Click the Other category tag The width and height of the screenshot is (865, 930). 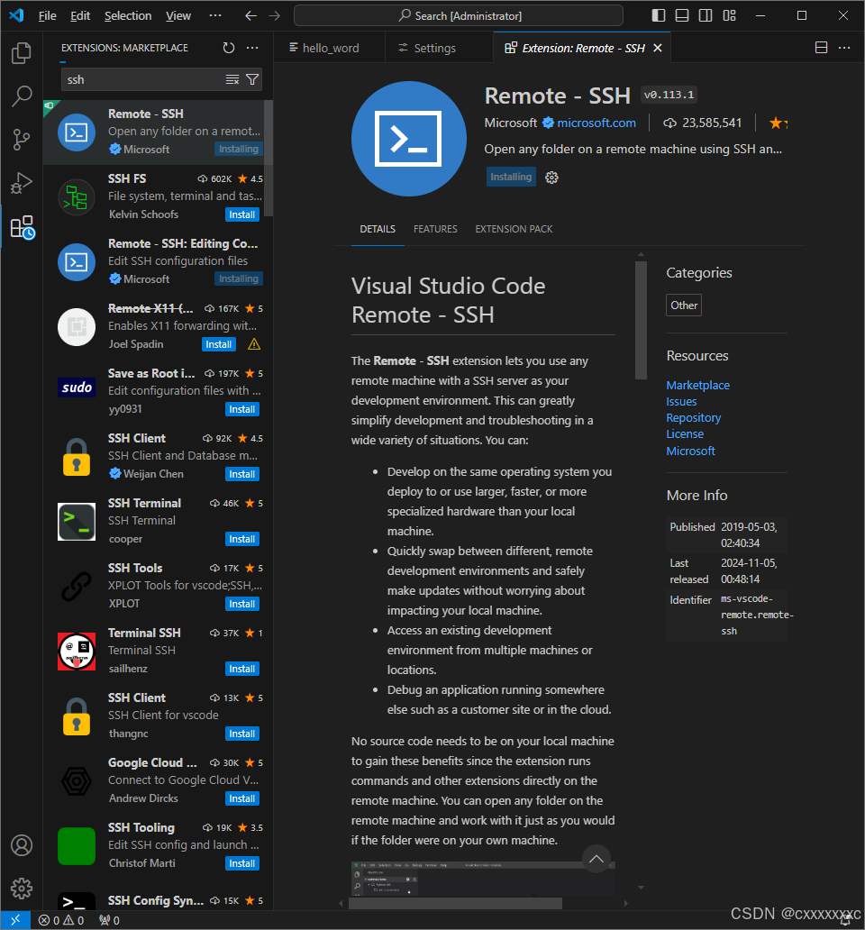684,305
